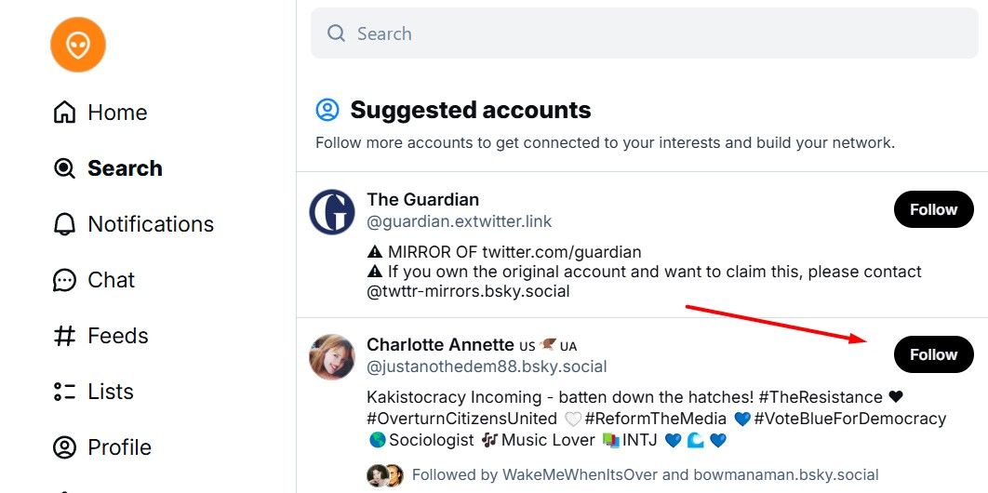Click the Search magnifier sidebar icon
Image resolution: width=988 pixels, height=493 pixels.
pos(65,168)
